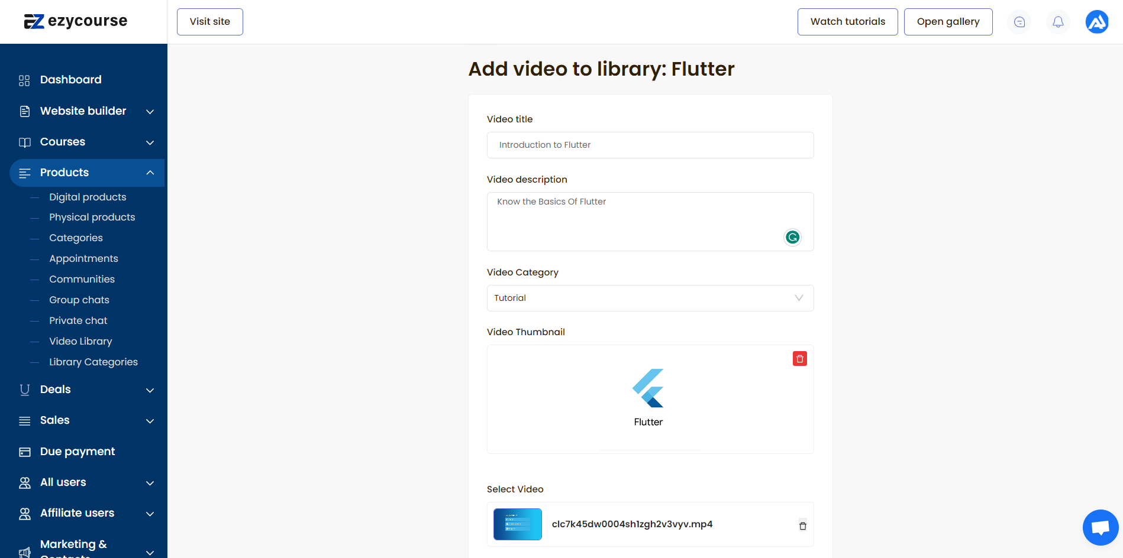1123x558 pixels.
Task: Go to Video Library in sidebar
Action: coord(80,341)
